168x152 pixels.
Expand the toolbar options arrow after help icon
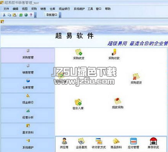pyautogui.click(x=35, y=15)
